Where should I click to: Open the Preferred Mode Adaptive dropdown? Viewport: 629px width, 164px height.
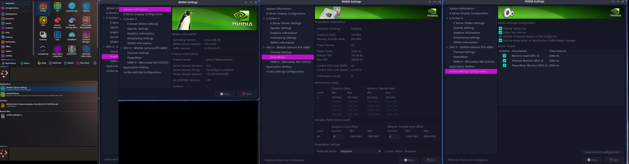coord(360,151)
